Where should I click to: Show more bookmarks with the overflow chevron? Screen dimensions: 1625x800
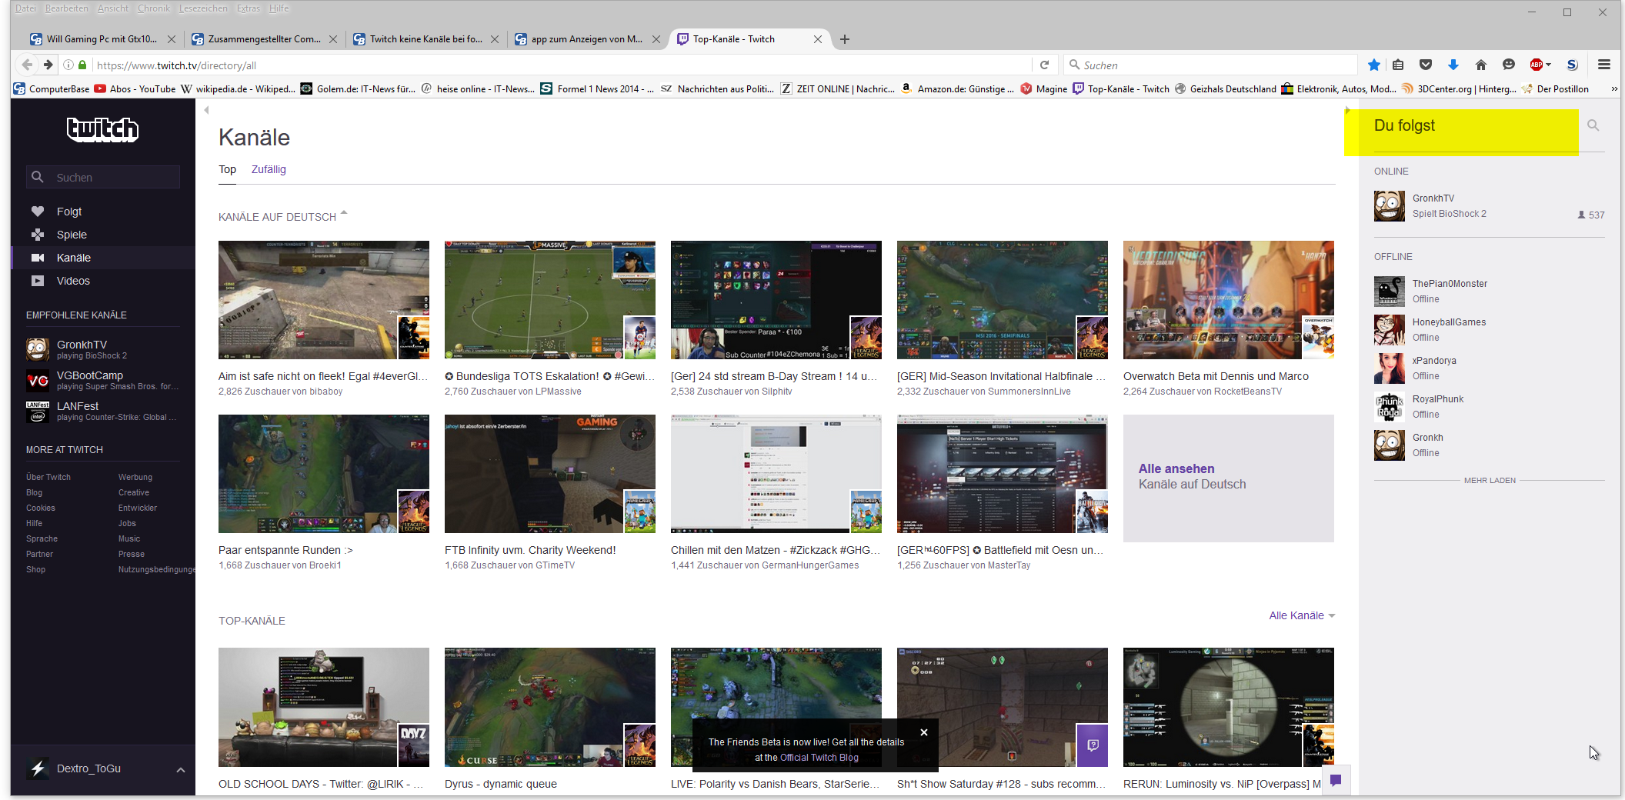1613,89
